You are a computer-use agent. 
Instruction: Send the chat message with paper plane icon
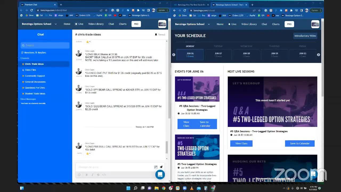[x=161, y=167]
